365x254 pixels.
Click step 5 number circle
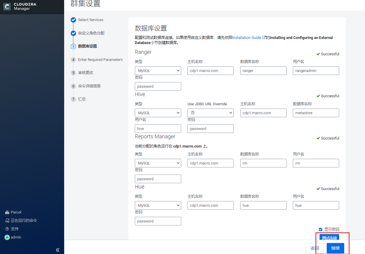click(x=73, y=73)
